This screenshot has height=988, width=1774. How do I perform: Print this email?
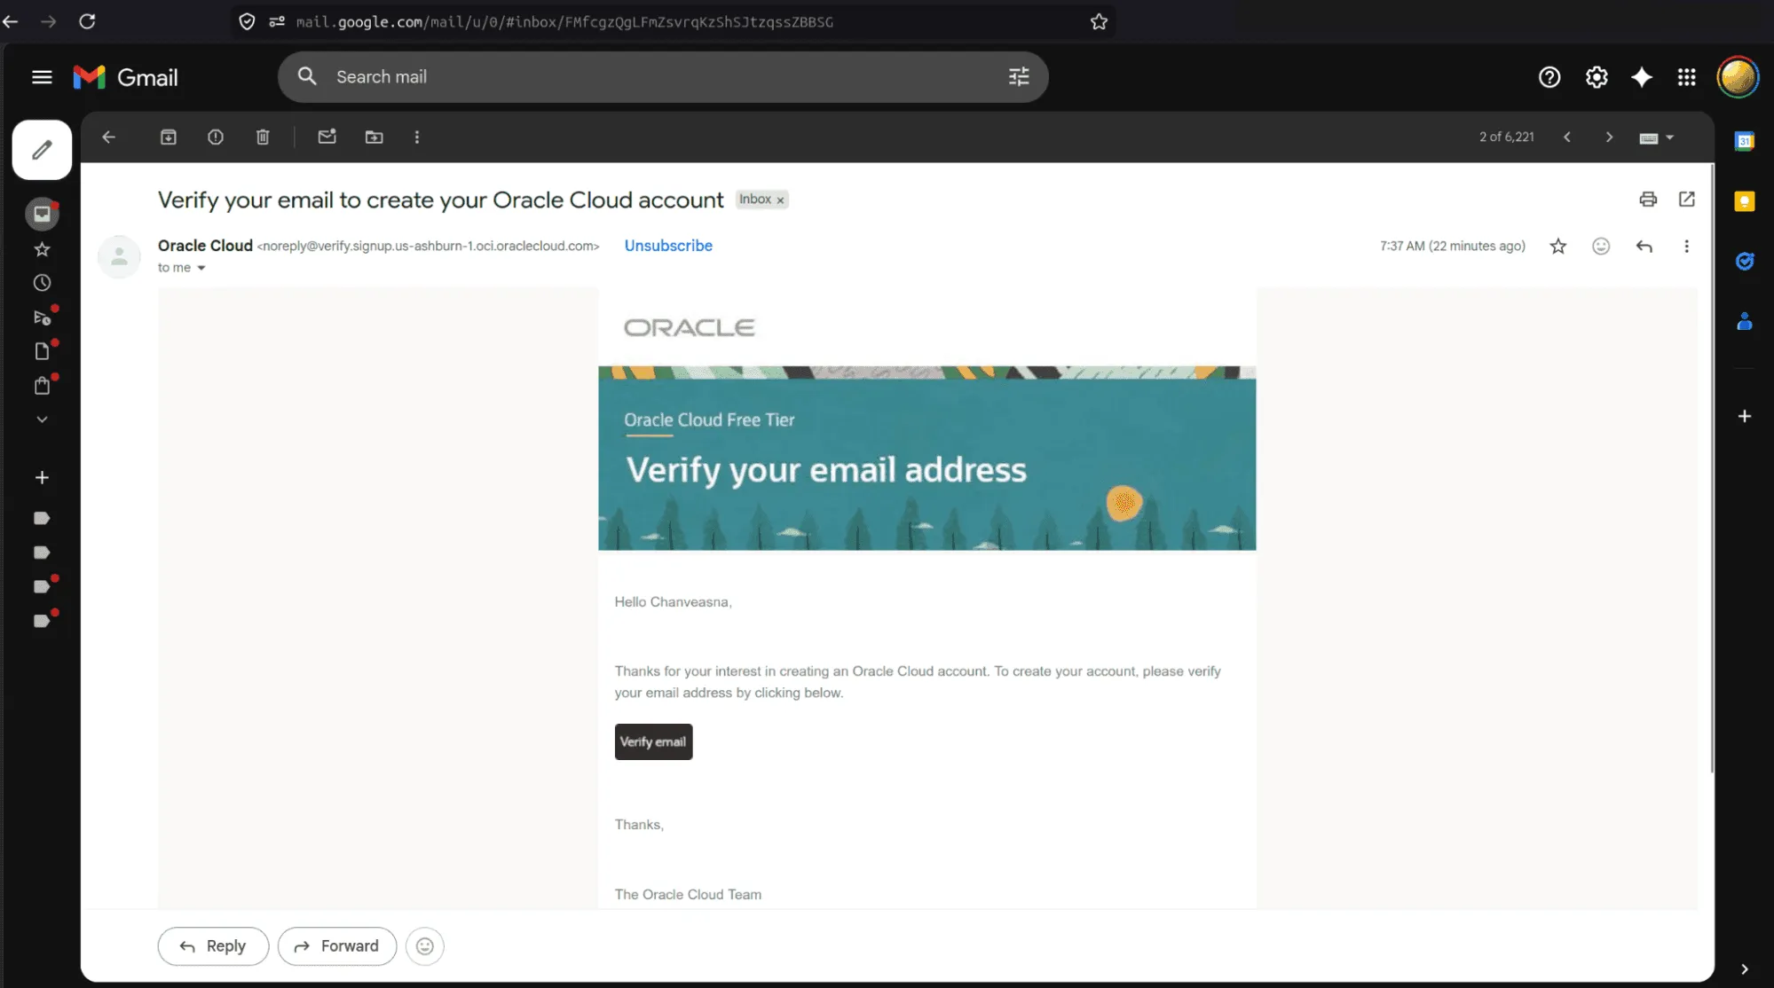coord(1648,200)
